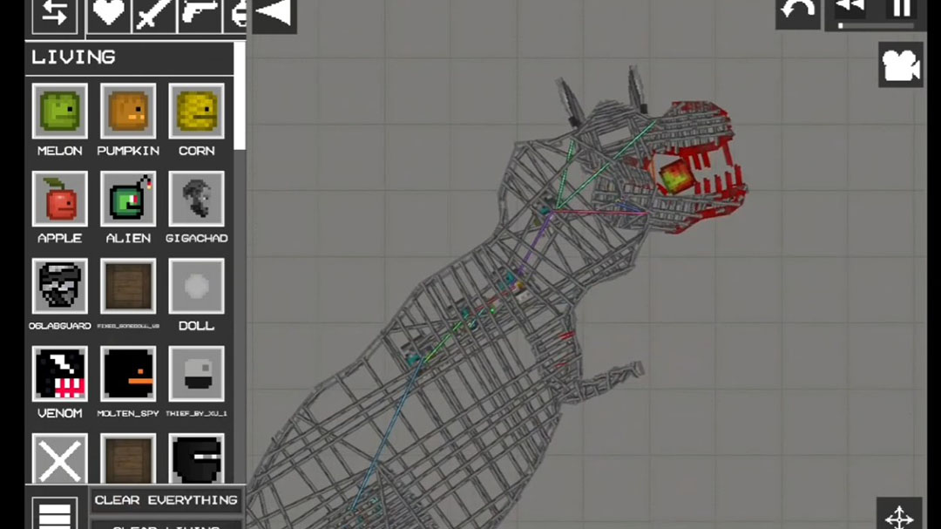Open the firearms gun category
941x529 pixels.
pos(200,15)
